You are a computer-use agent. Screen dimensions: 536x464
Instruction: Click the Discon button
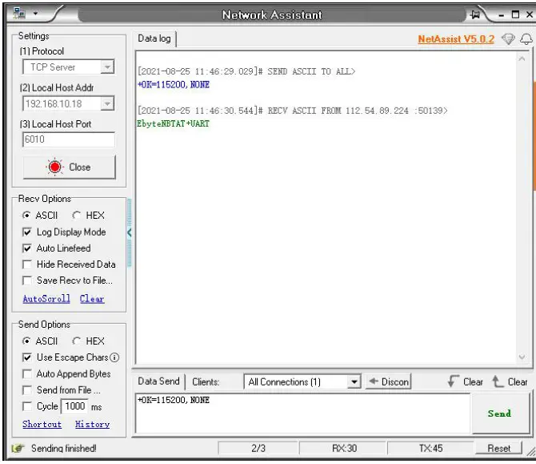click(x=389, y=381)
